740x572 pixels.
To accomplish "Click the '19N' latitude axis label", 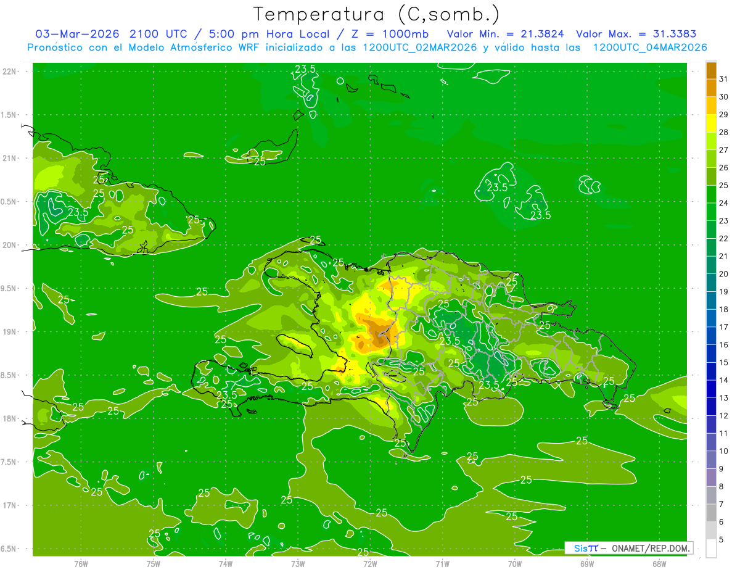I will coord(10,331).
